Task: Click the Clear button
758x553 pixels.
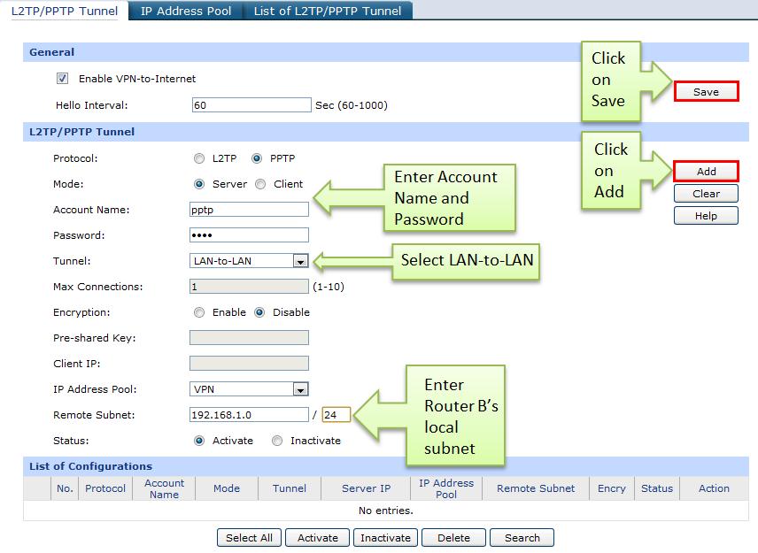Action: click(x=706, y=194)
